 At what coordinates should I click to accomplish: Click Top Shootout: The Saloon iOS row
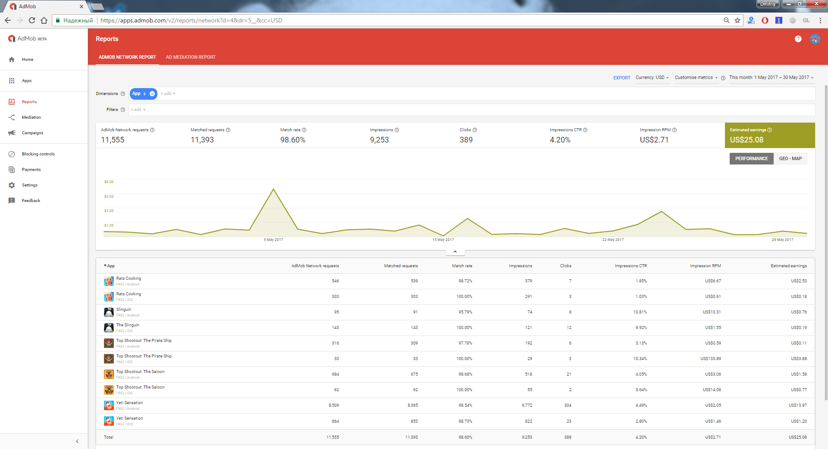click(x=455, y=390)
